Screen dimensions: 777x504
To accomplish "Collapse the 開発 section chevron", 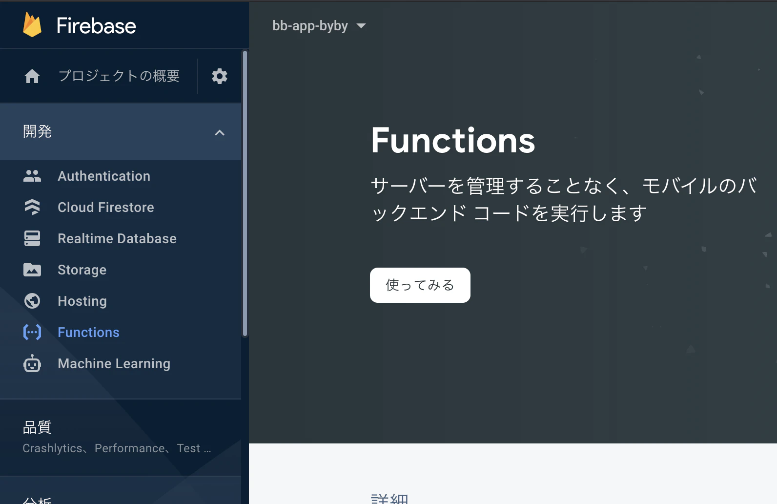I will pos(220,132).
